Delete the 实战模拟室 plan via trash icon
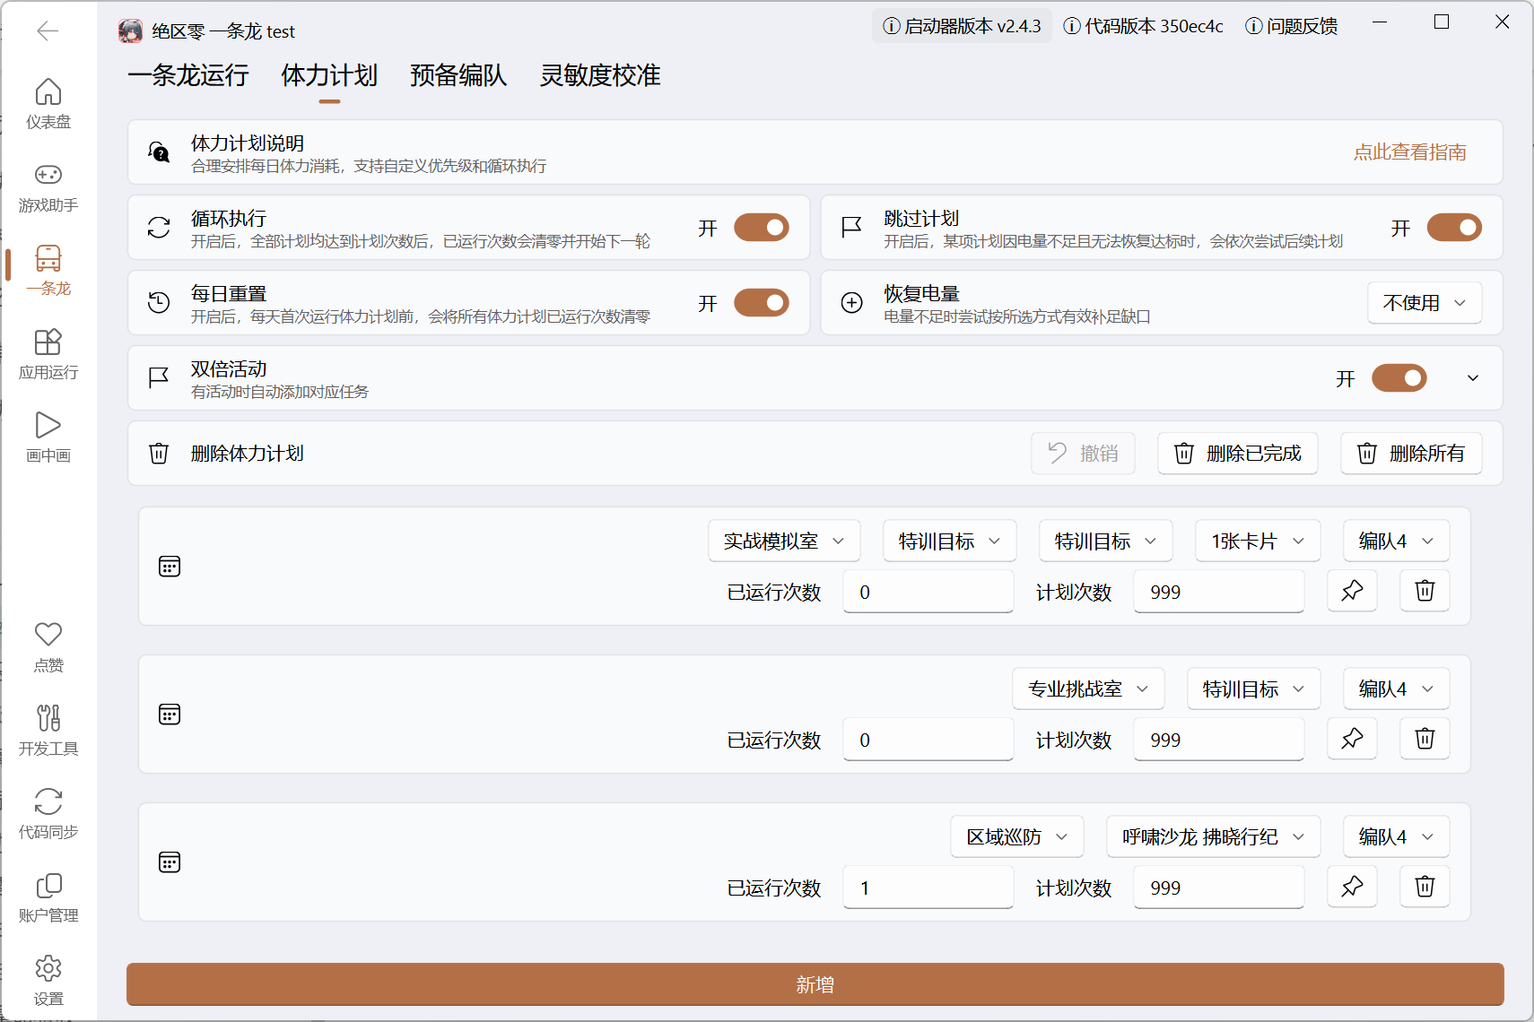Viewport: 1534px width, 1022px height. 1425,591
